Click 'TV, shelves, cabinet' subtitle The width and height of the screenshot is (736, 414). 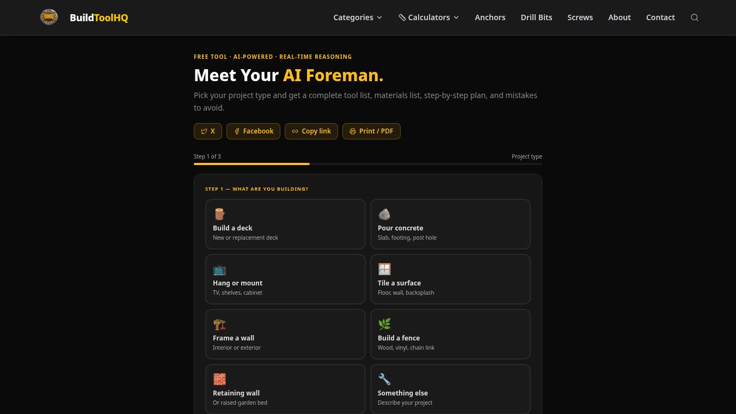[237, 293]
